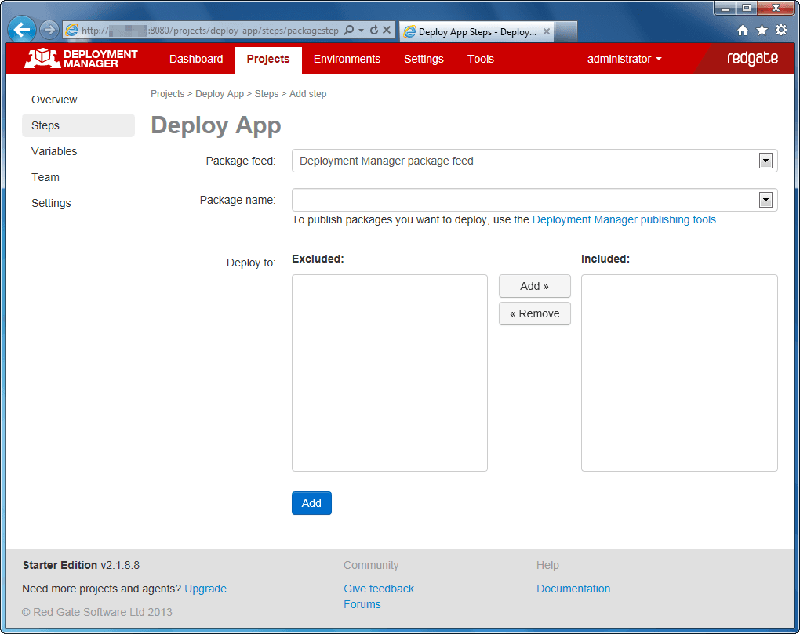Click the stop loading X icon

(387, 30)
